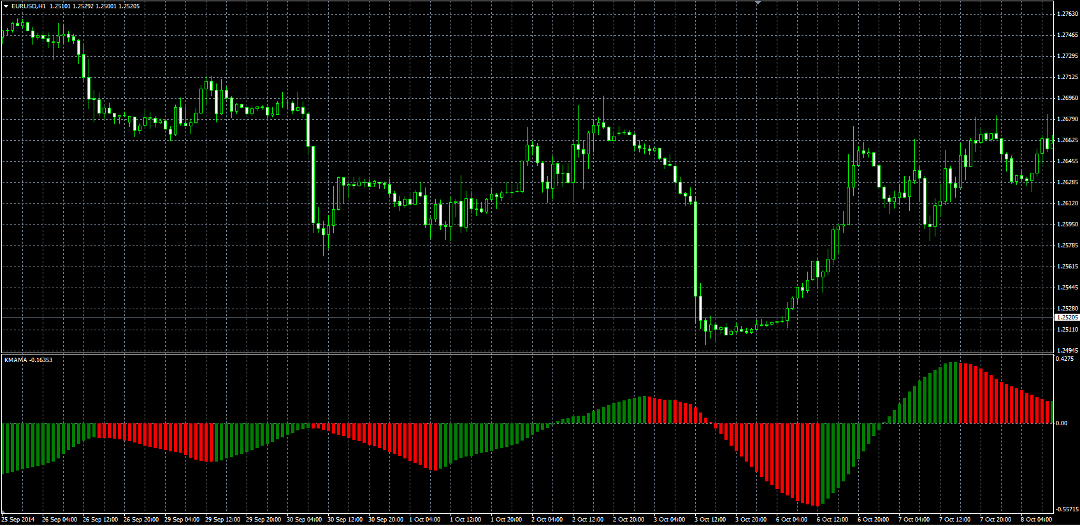Click the -0.55715 indicator scale value
1080x526 pixels.
(x=1067, y=509)
